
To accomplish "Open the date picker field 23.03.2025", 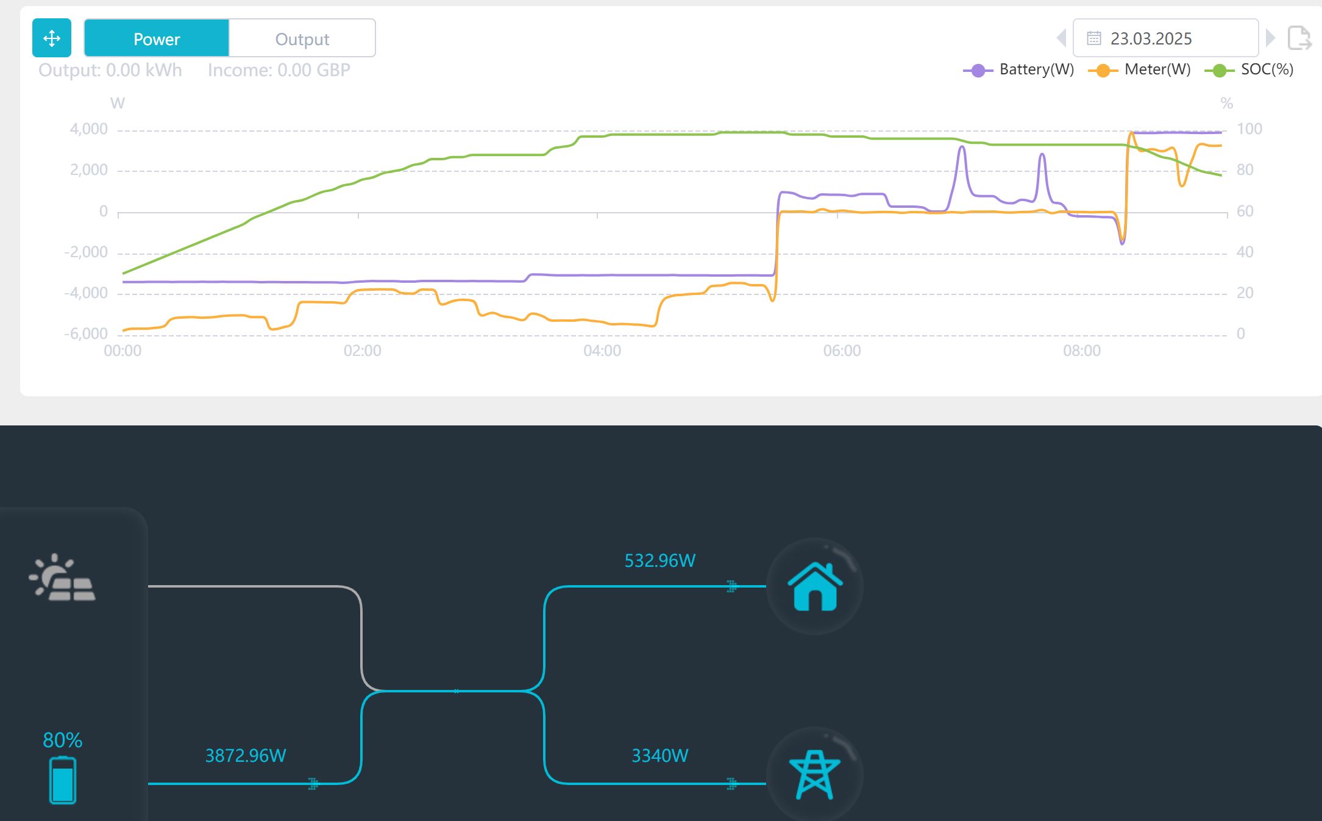I will [1165, 38].
